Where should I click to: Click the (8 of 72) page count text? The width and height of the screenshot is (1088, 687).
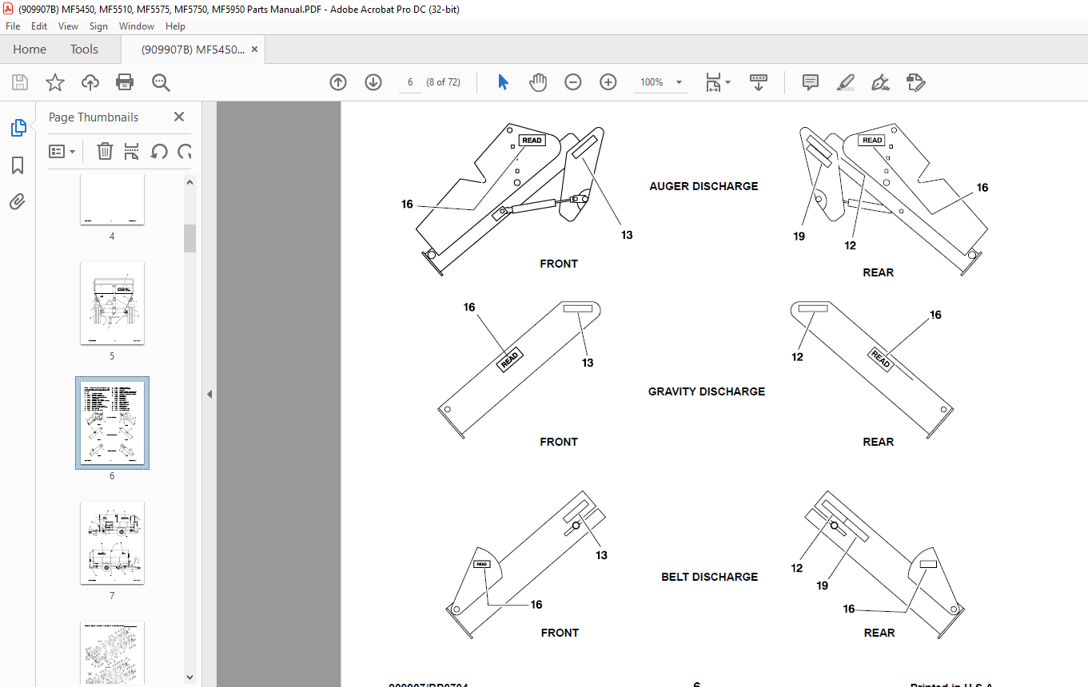pos(443,82)
